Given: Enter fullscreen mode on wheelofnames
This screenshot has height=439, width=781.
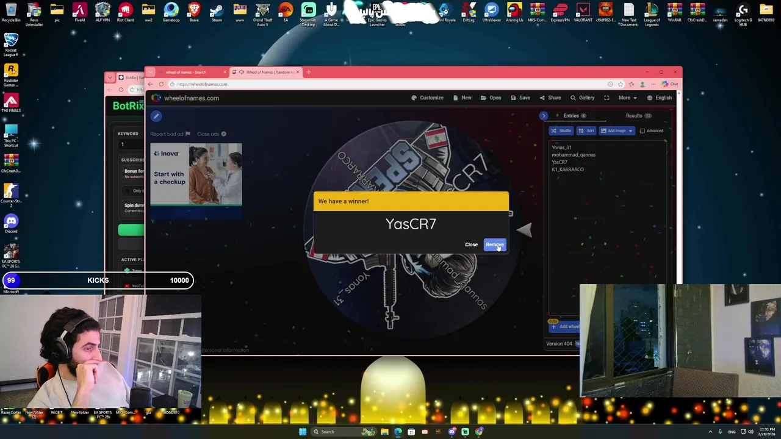Looking at the screenshot, I should tap(606, 98).
